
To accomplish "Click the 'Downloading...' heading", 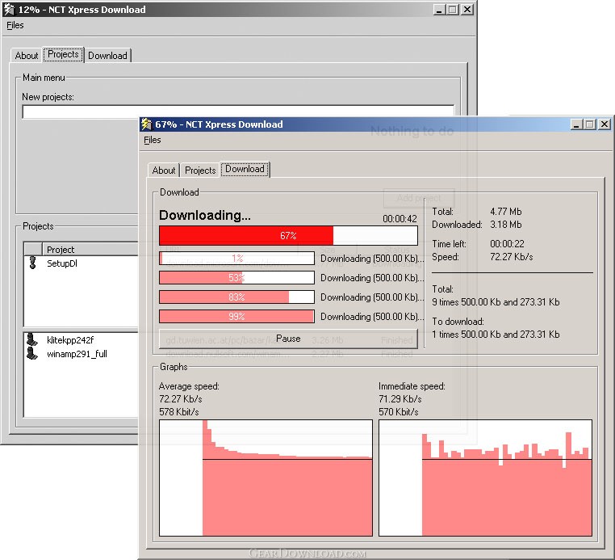I will click(205, 215).
